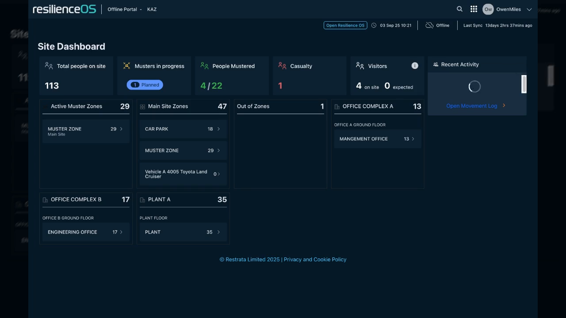The image size is (566, 318).
Task: Click the Restrata Limited 2025 copyright text
Action: (250, 259)
